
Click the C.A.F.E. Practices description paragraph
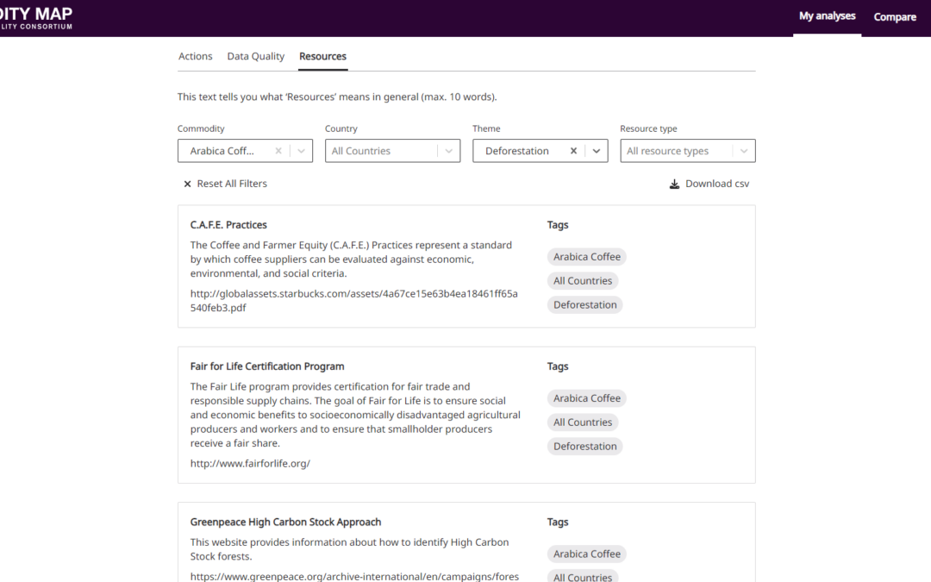pyautogui.click(x=351, y=260)
